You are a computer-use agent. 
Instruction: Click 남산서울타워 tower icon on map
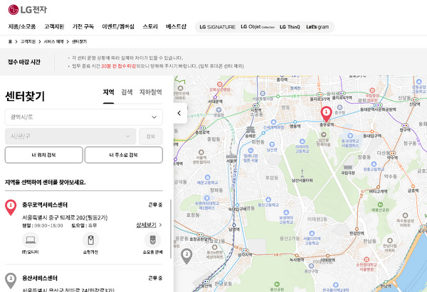click(302, 173)
